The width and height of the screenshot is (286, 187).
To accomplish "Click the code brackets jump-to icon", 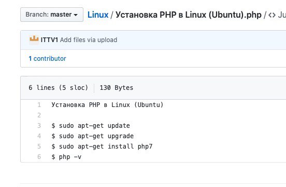I will click(x=272, y=15).
